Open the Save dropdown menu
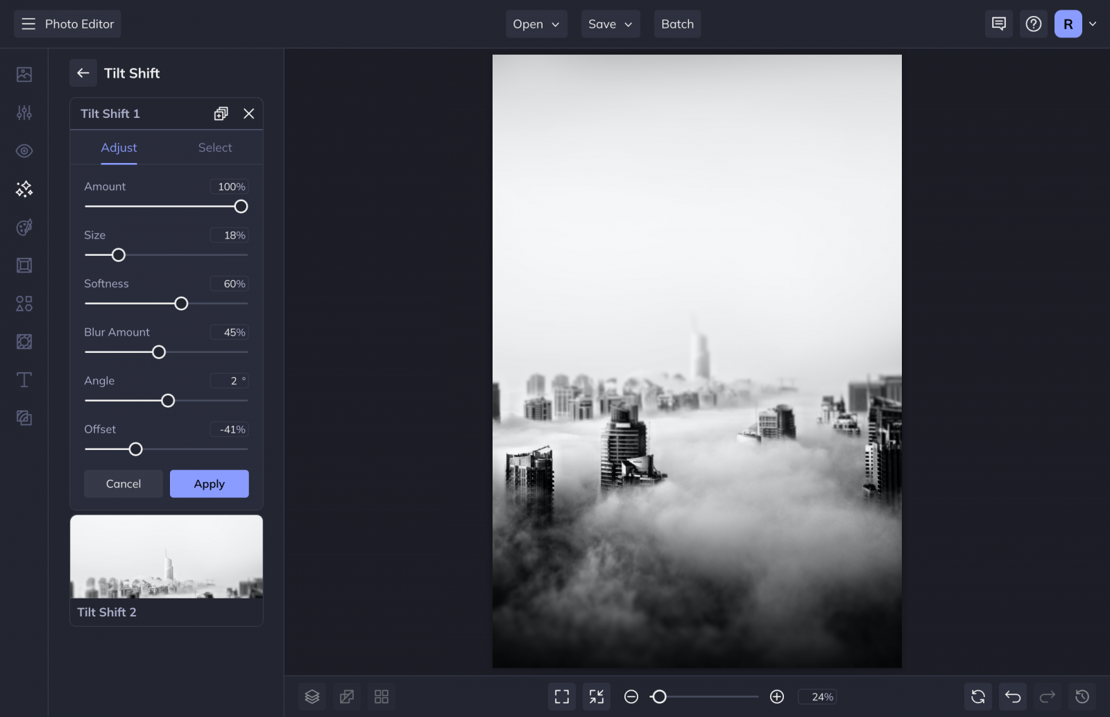This screenshot has height=717, width=1110. (x=609, y=24)
